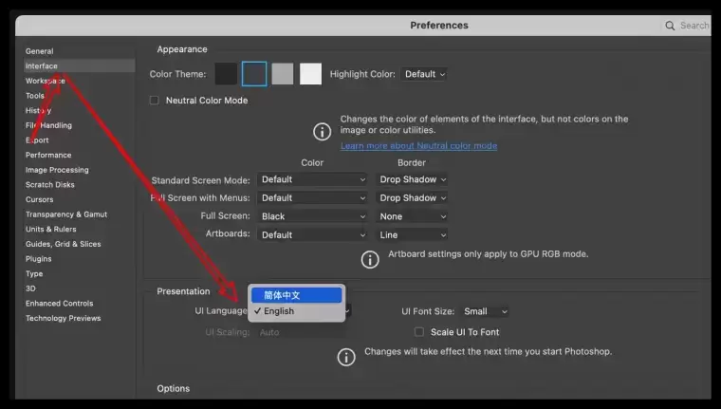Image resolution: width=721 pixels, height=409 pixels.
Task: Click the info icon beside restart notice
Action: coord(346,357)
